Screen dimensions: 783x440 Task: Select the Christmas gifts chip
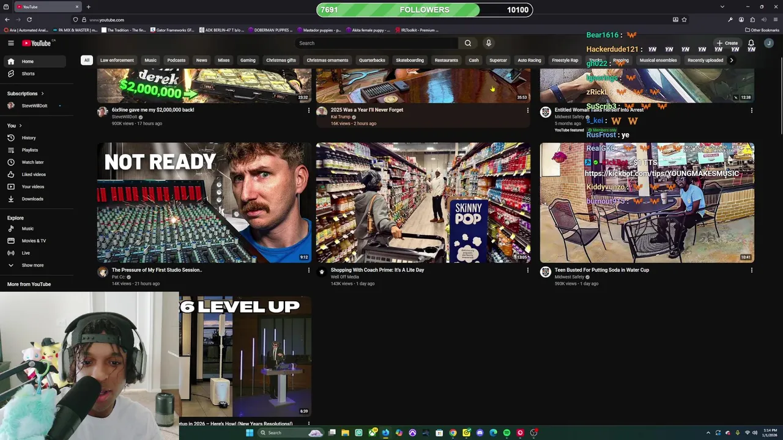(x=281, y=60)
